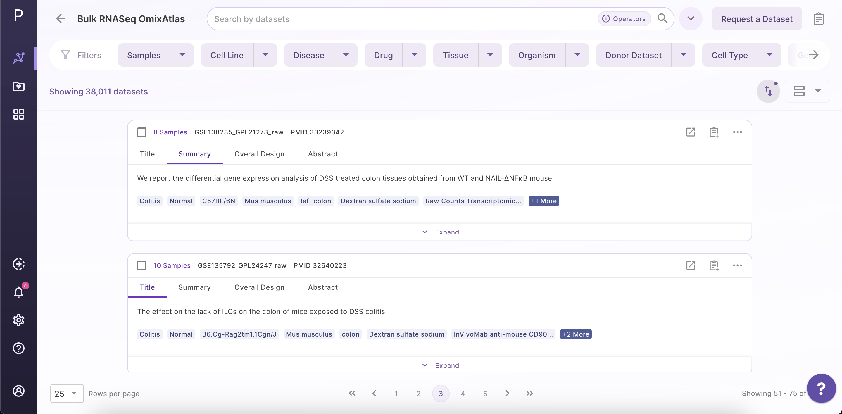Open the rows per page selector showing 25

click(x=67, y=394)
